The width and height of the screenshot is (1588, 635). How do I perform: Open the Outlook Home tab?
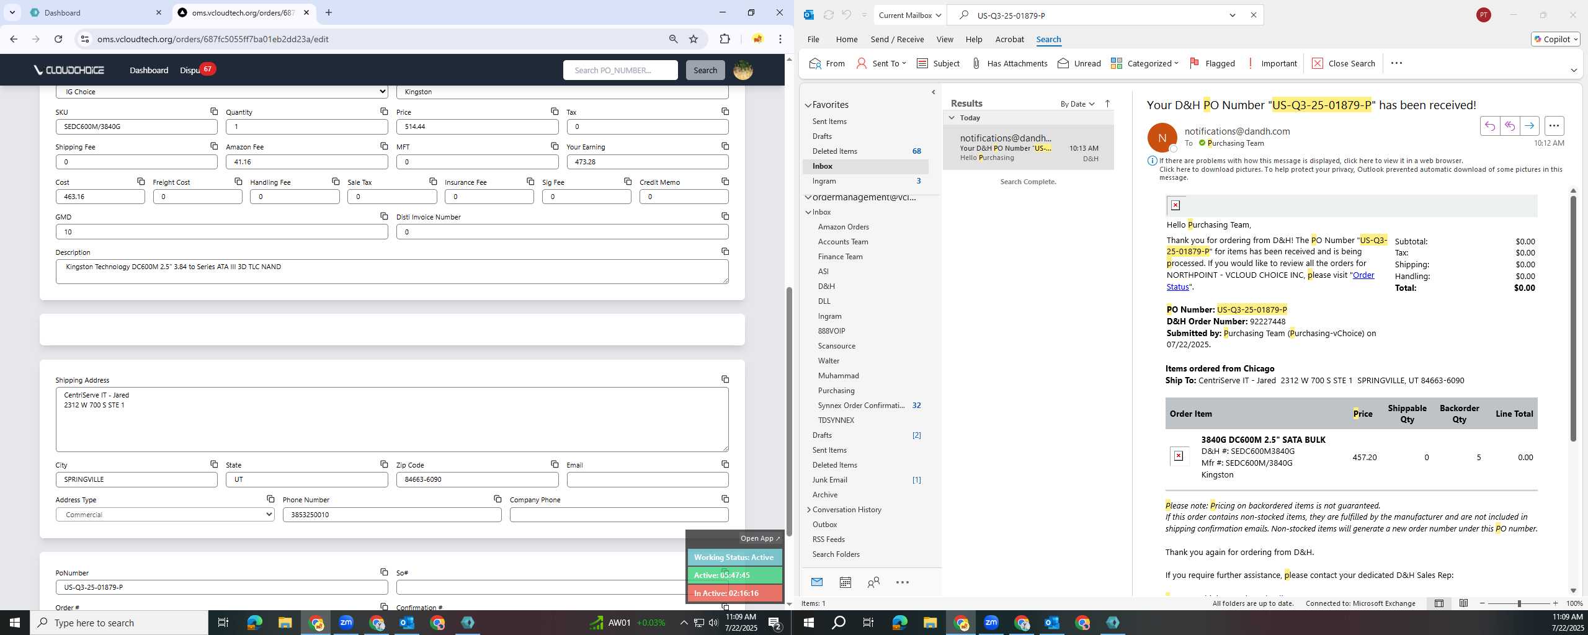tap(847, 39)
